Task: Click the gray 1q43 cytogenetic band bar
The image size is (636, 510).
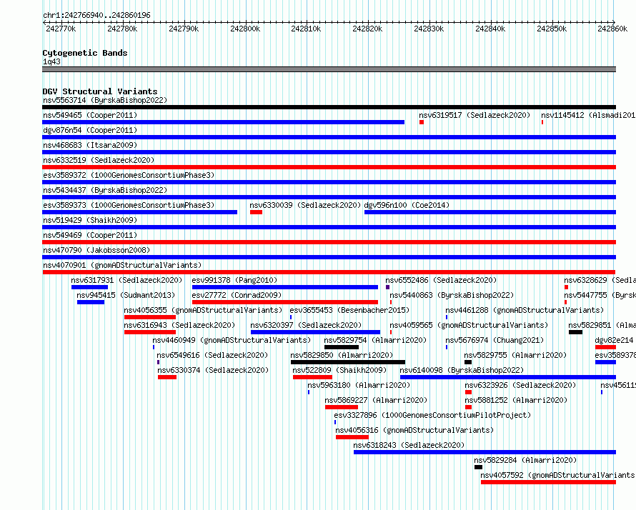Action: coord(329,69)
